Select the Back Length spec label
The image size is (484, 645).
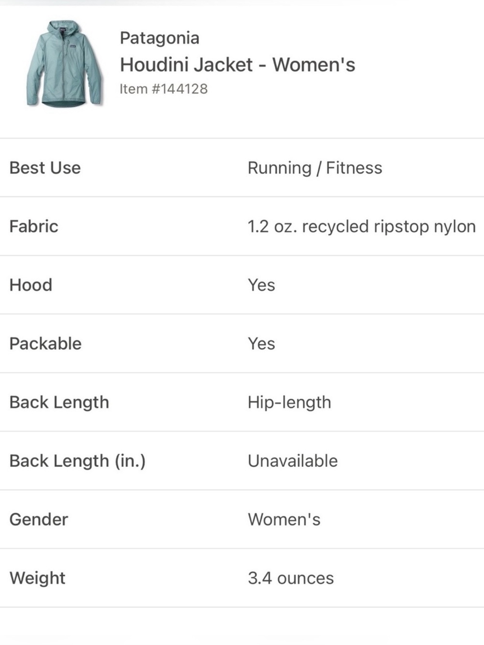click(x=59, y=402)
